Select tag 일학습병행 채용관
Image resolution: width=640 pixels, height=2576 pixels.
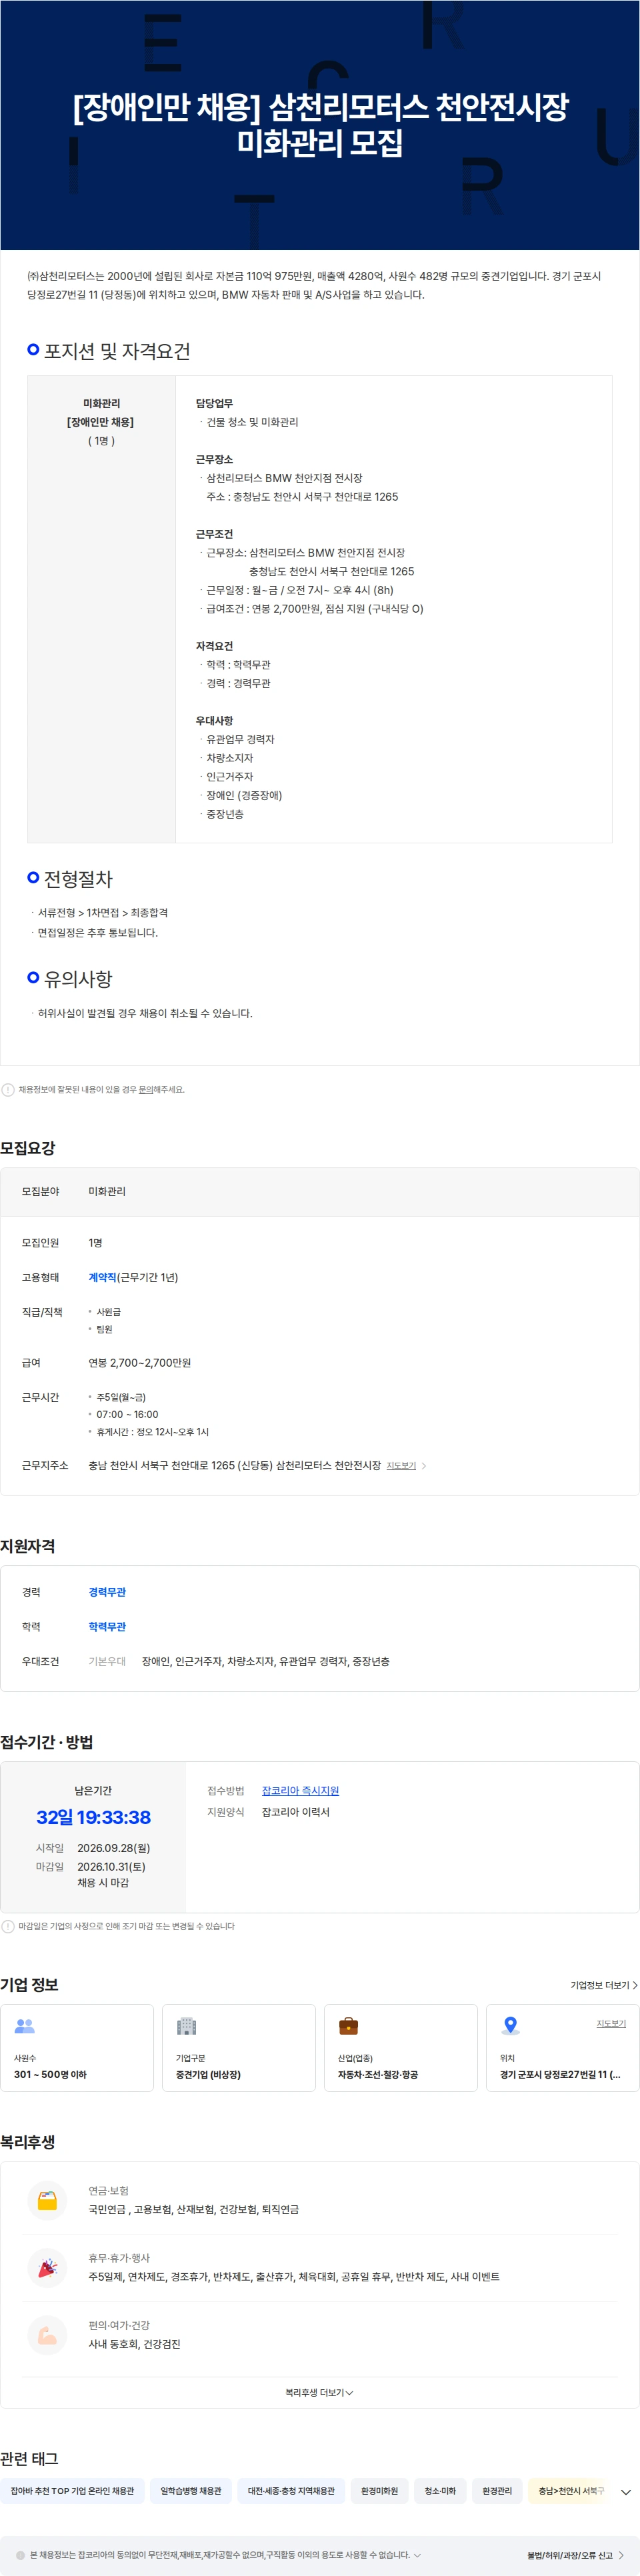(191, 2490)
